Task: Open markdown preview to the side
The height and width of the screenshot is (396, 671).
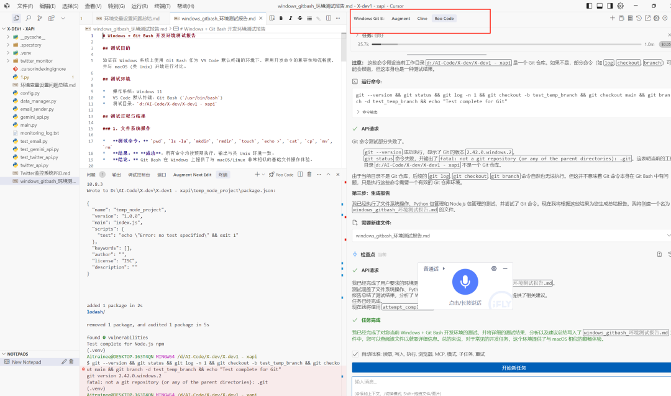Action: click(x=272, y=19)
